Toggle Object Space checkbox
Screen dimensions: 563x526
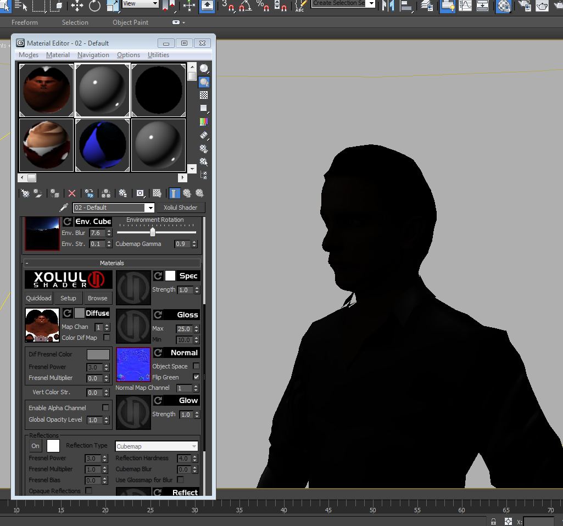coord(196,366)
